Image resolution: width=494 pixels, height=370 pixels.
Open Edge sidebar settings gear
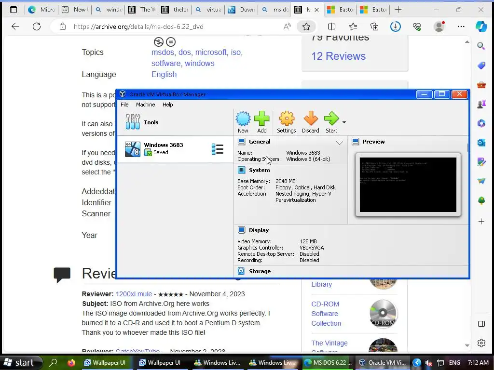point(481,343)
